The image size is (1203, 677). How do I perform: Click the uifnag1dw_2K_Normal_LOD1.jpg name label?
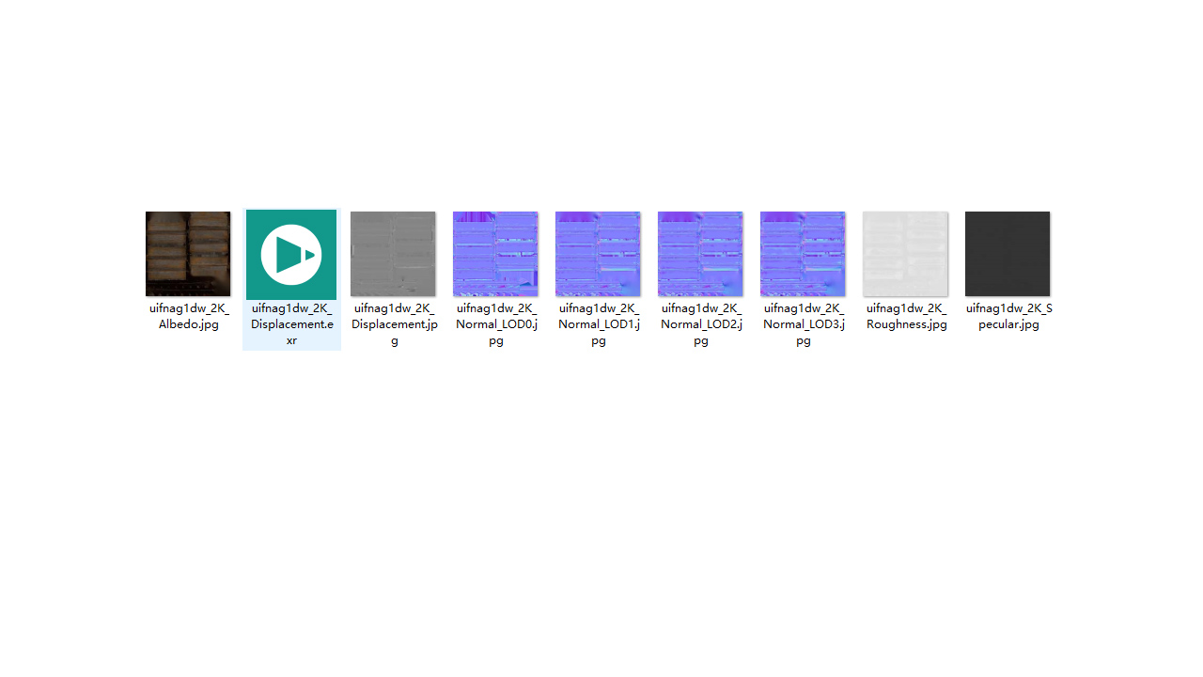click(x=599, y=324)
